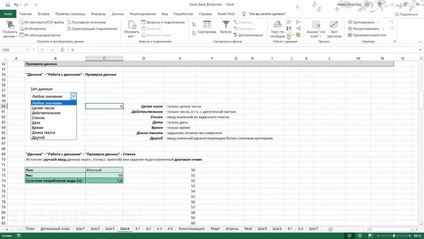Open the Шаг5 sheet tab

[262, 228]
